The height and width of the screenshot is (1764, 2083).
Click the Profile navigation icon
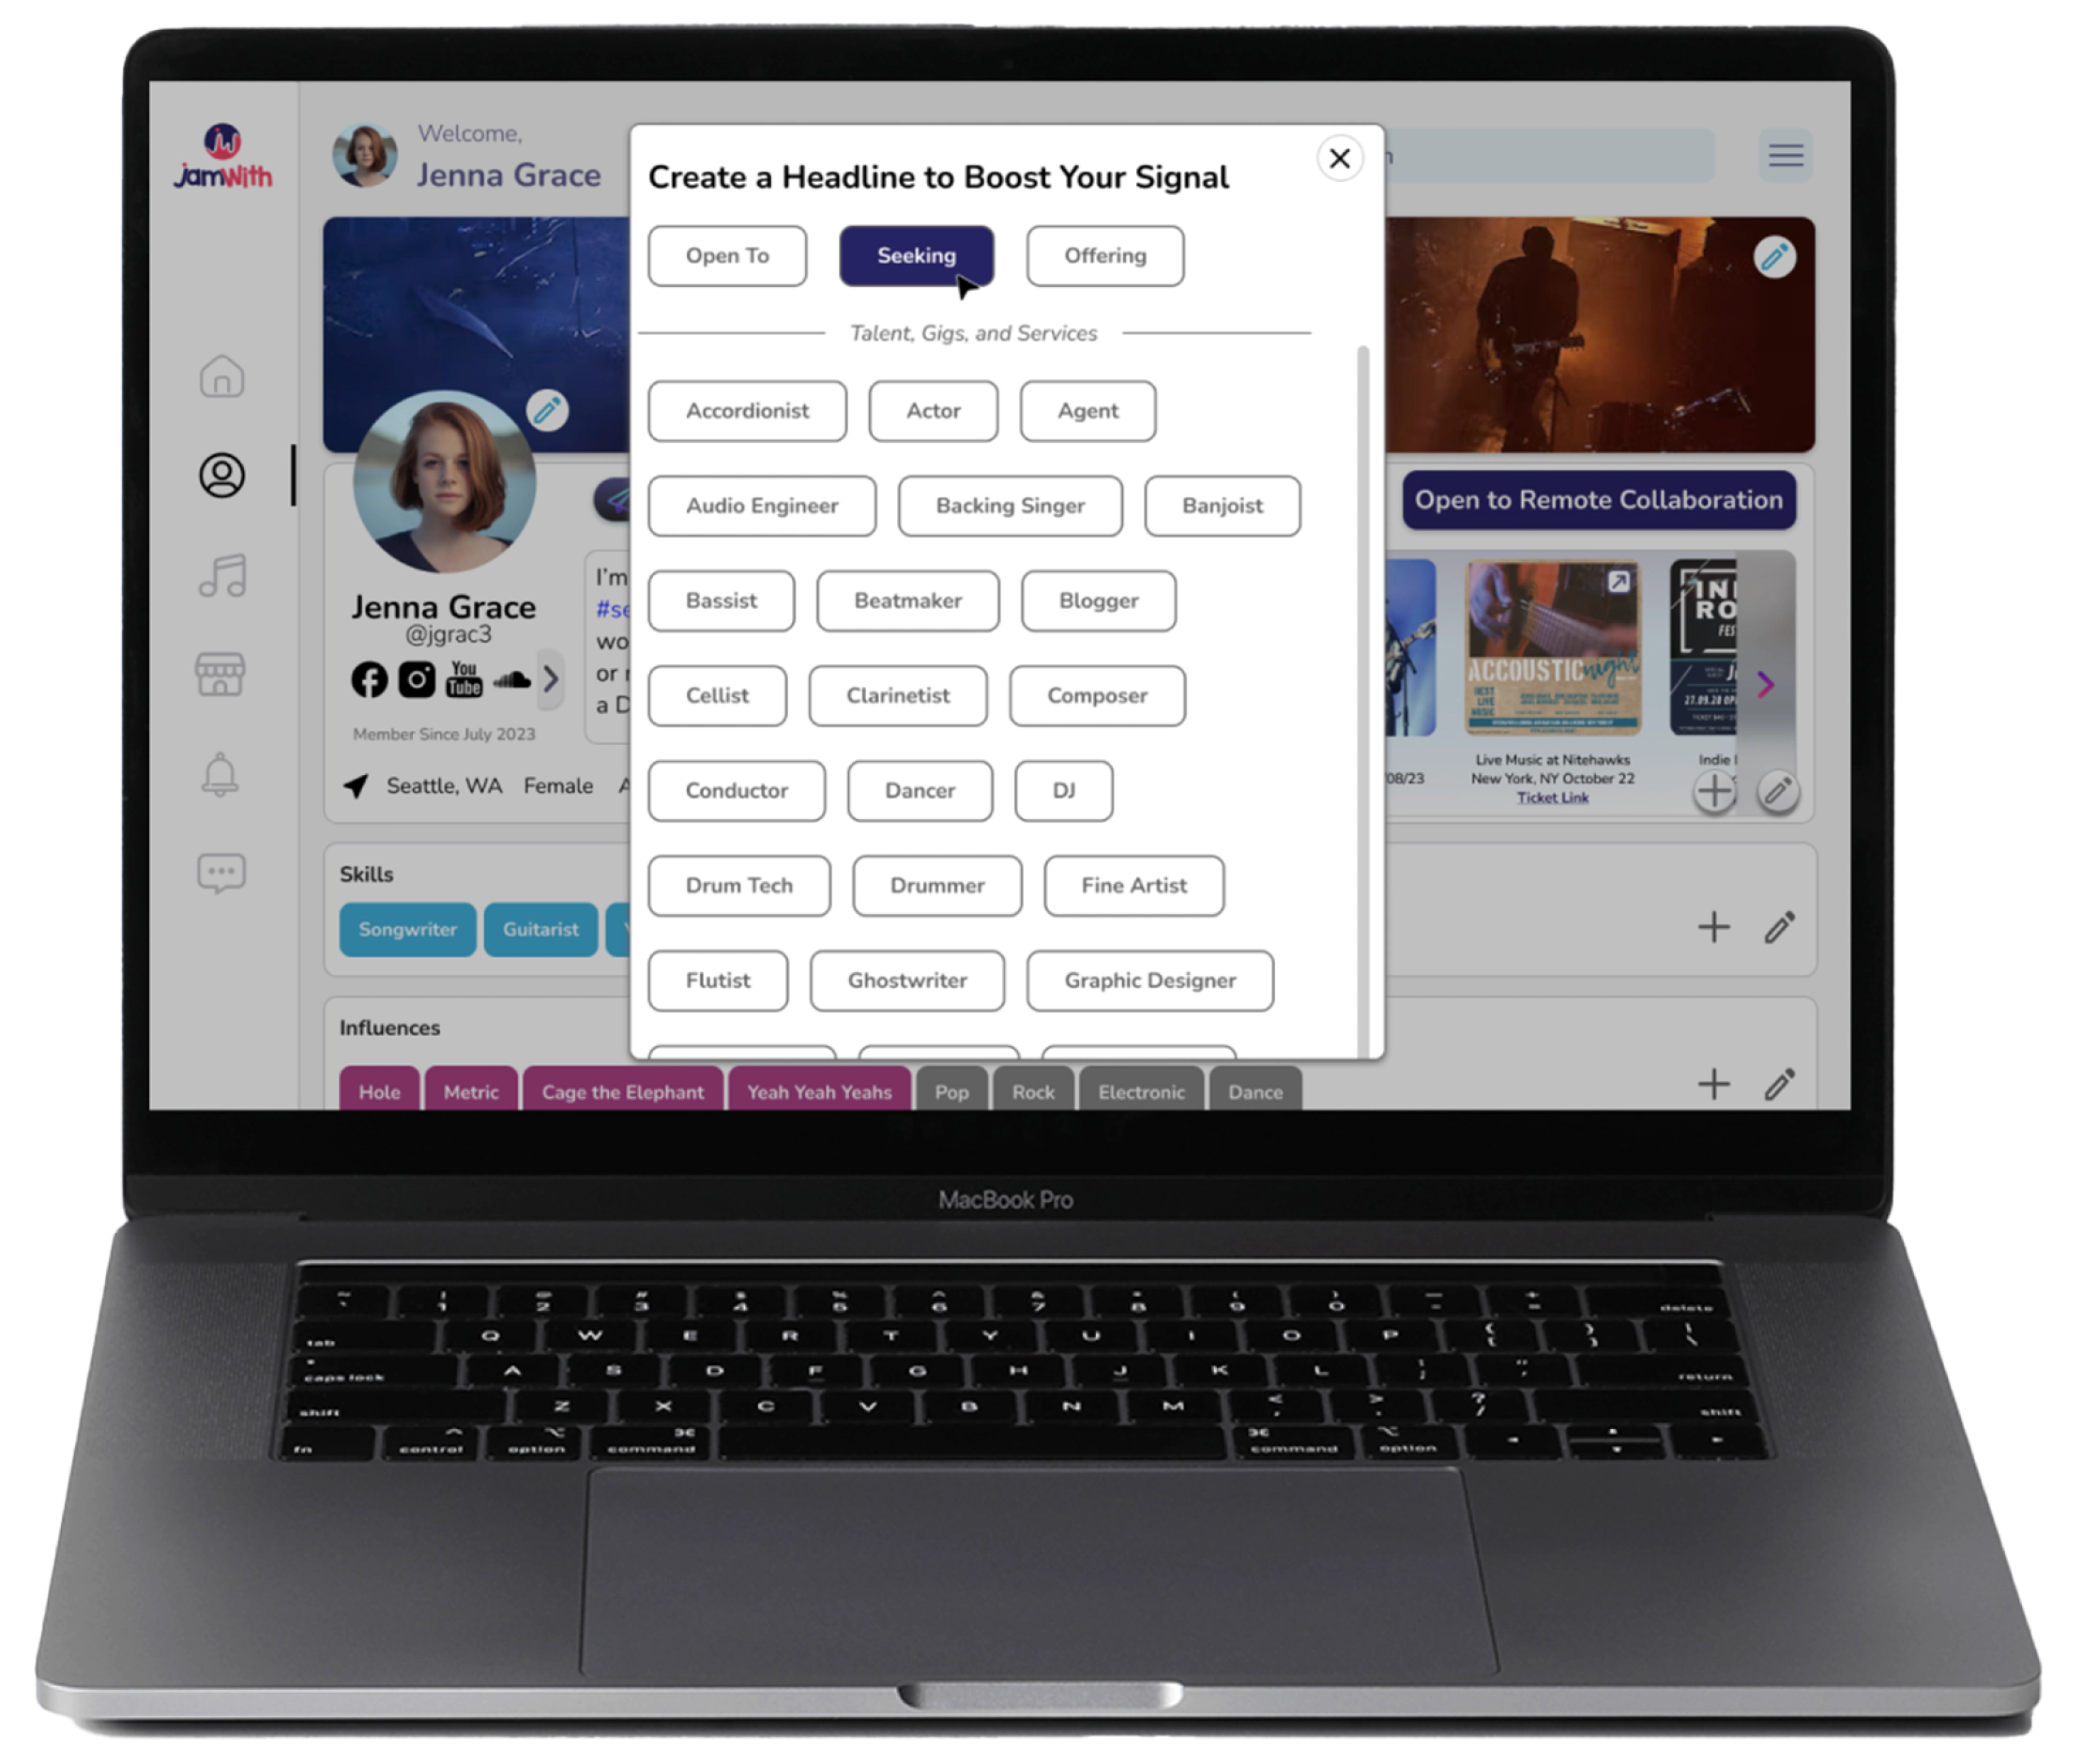point(224,473)
